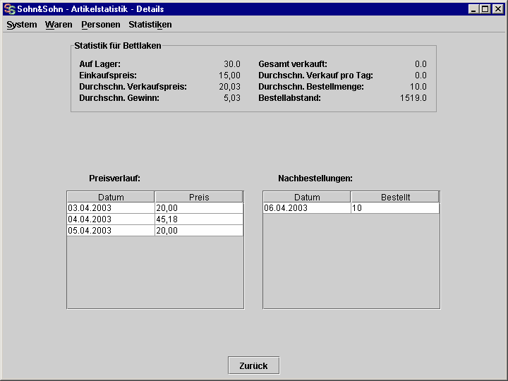Screen dimensions: 508x381
Task: Click the Bestellt column header
Action: pyautogui.click(x=395, y=197)
